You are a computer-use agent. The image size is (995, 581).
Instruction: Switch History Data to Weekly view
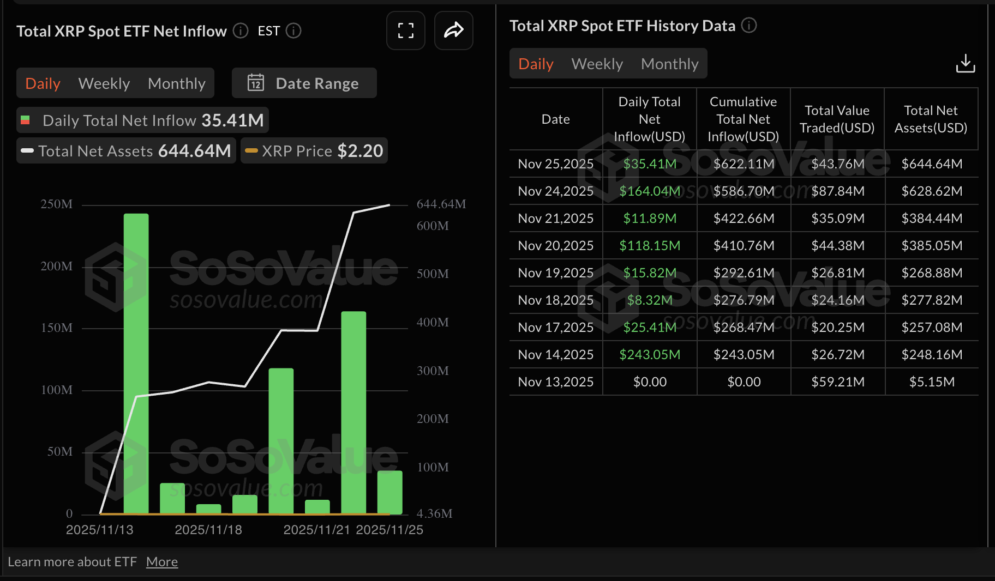click(597, 63)
